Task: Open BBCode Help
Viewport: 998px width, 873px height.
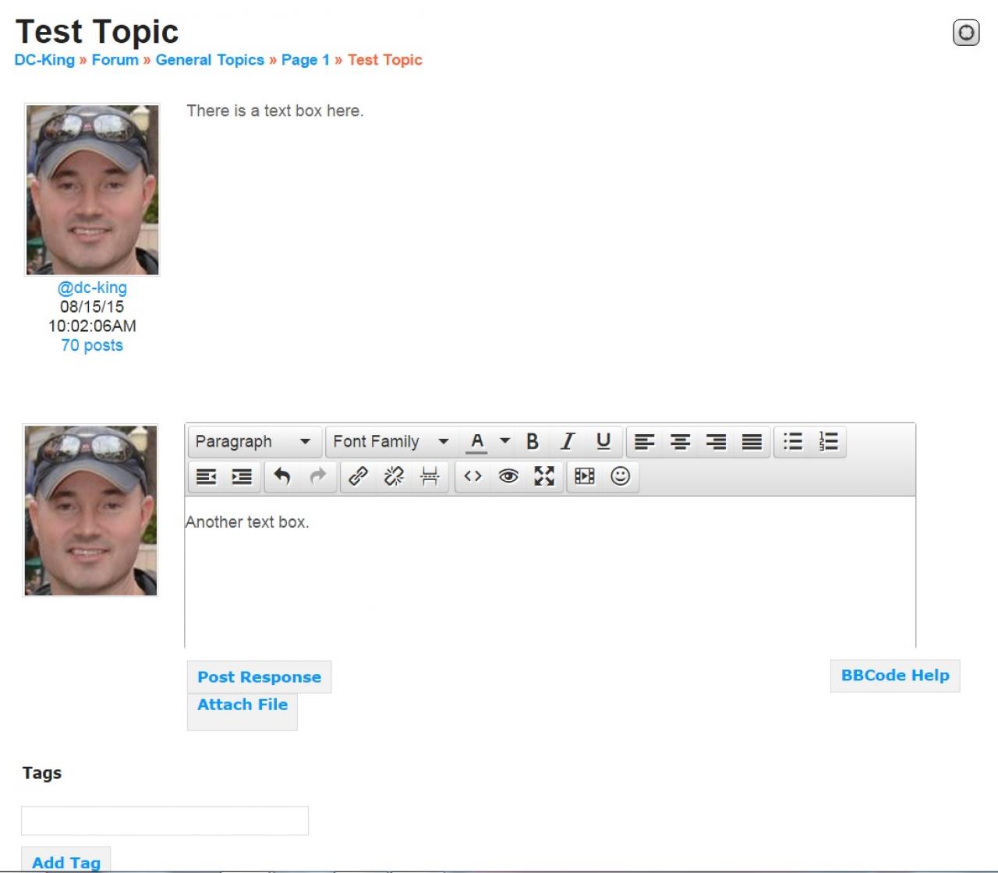Action: click(x=895, y=676)
